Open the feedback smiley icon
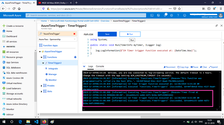 (x=185, y=15)
